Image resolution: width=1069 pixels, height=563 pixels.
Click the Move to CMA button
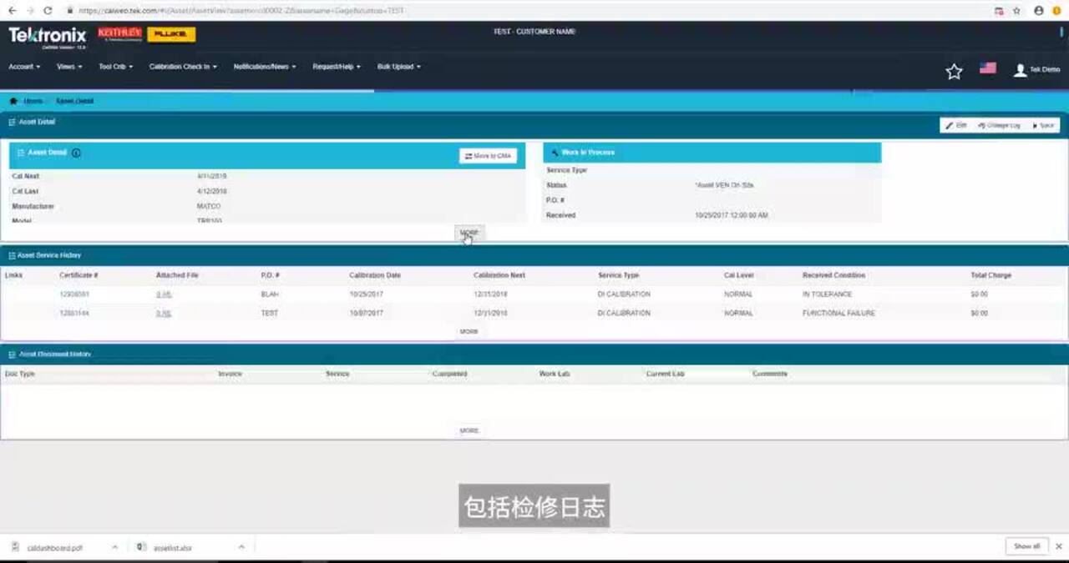pos(488,156)
